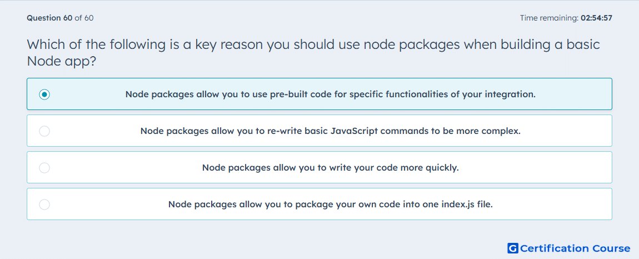Click the re-write basic JavaScript commands answer text

331,131
